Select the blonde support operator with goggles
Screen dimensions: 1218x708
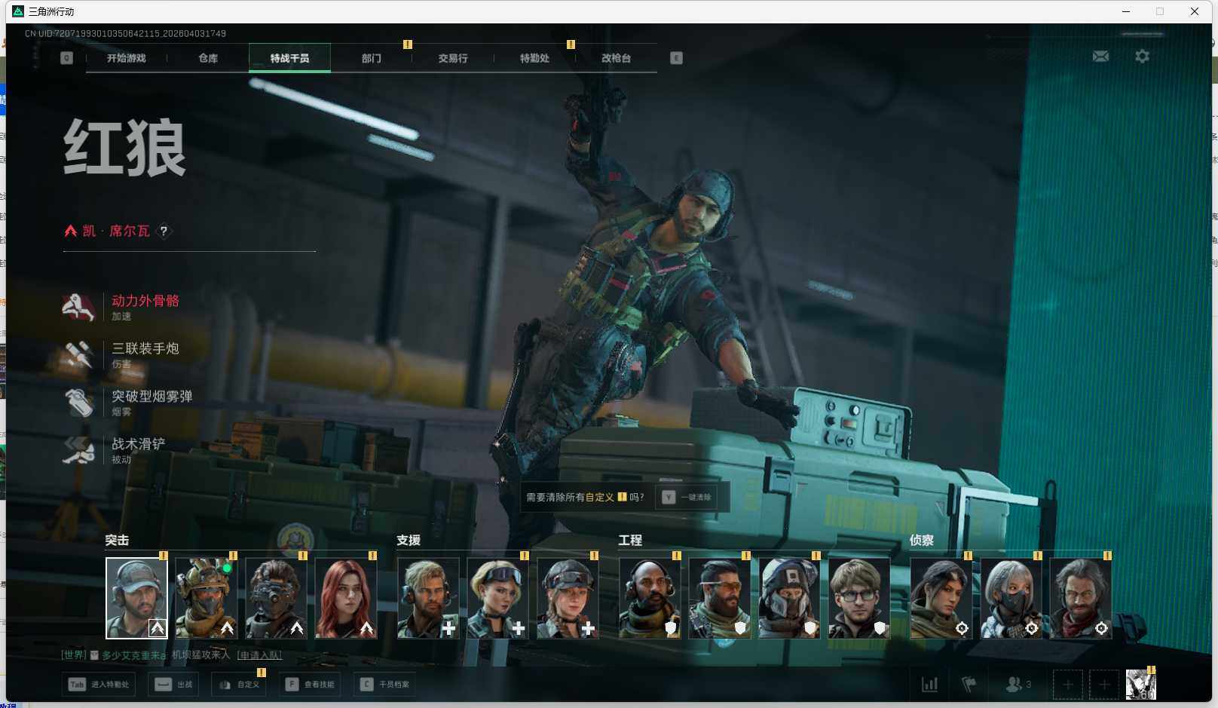tap(497, 598)
